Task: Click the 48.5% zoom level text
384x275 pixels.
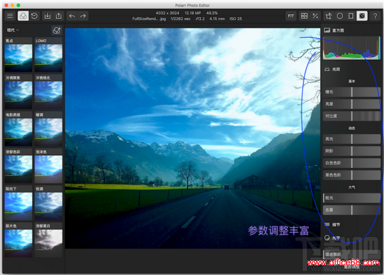Action: point(212,13)
